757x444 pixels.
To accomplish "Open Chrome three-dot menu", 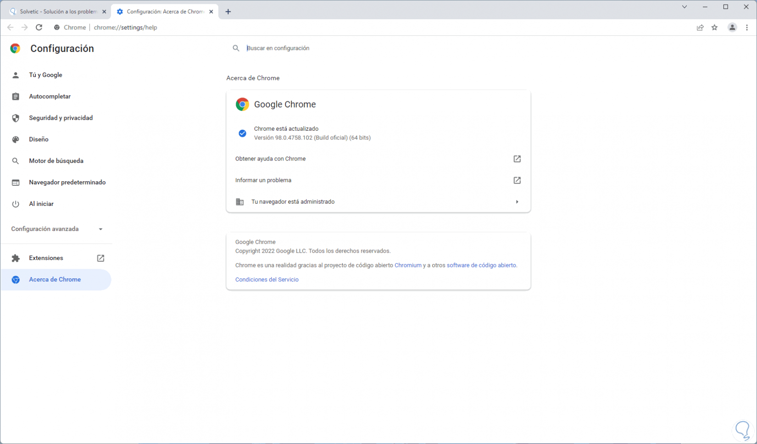I will point(747,28).
